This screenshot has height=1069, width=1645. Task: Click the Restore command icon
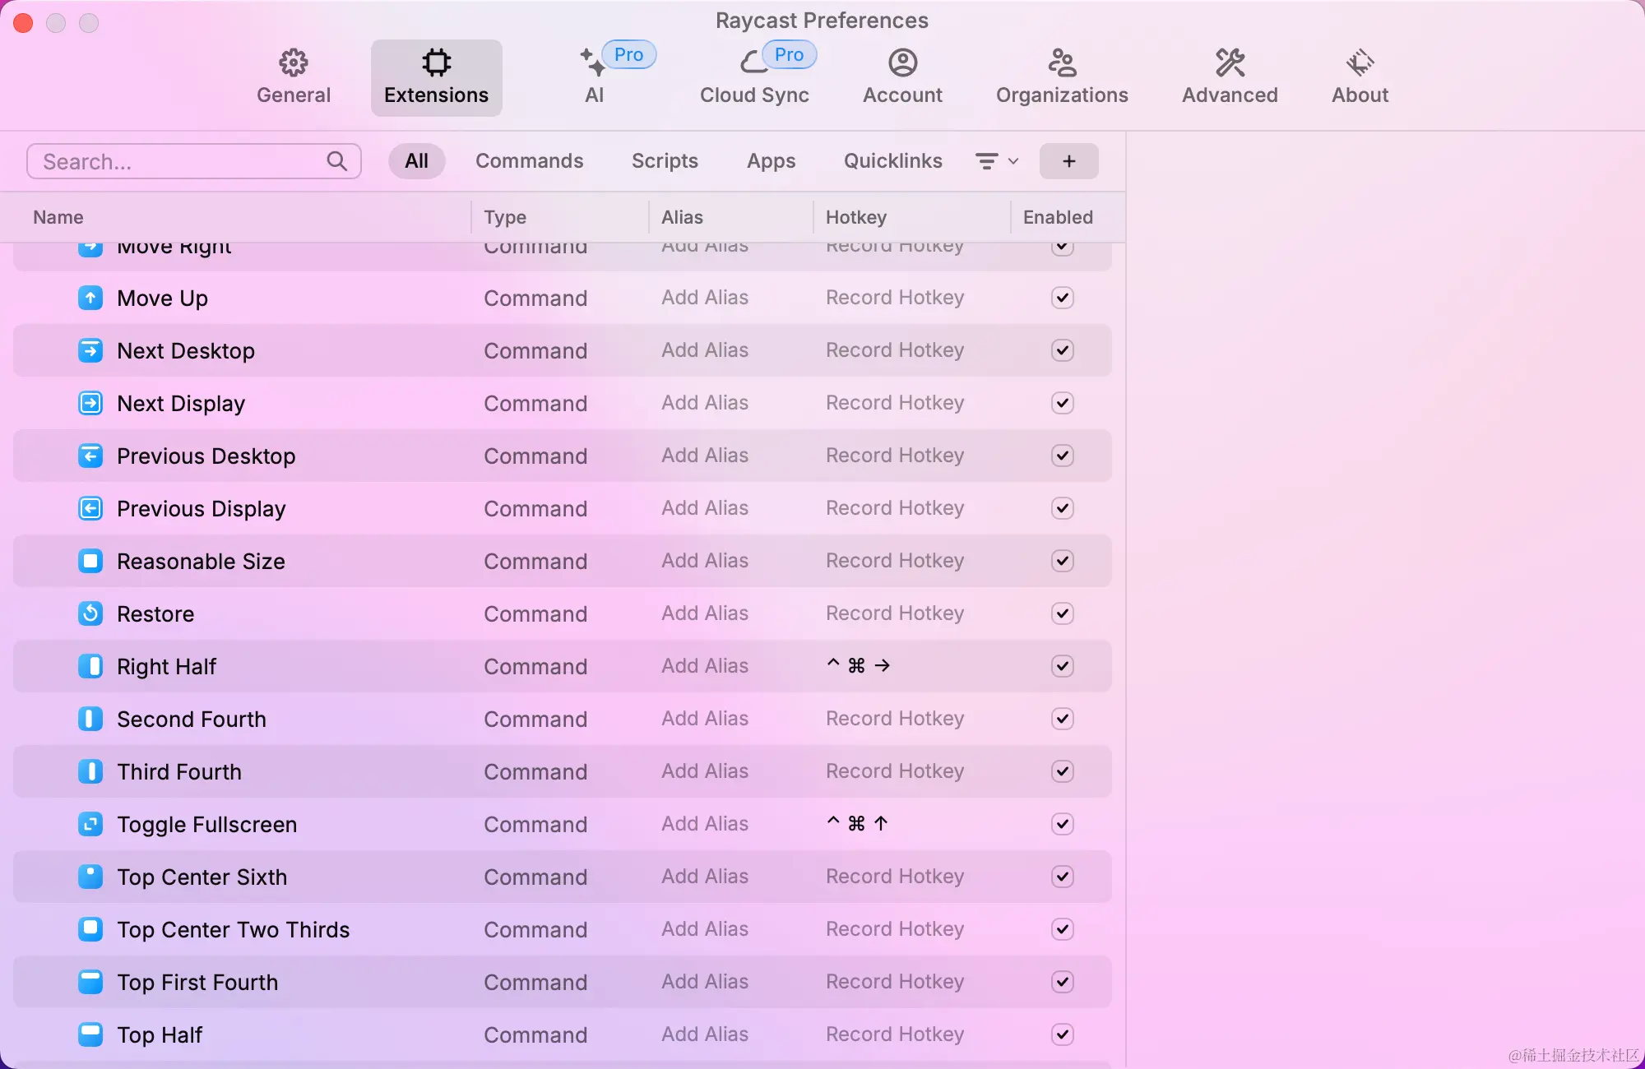pos(90,613)
